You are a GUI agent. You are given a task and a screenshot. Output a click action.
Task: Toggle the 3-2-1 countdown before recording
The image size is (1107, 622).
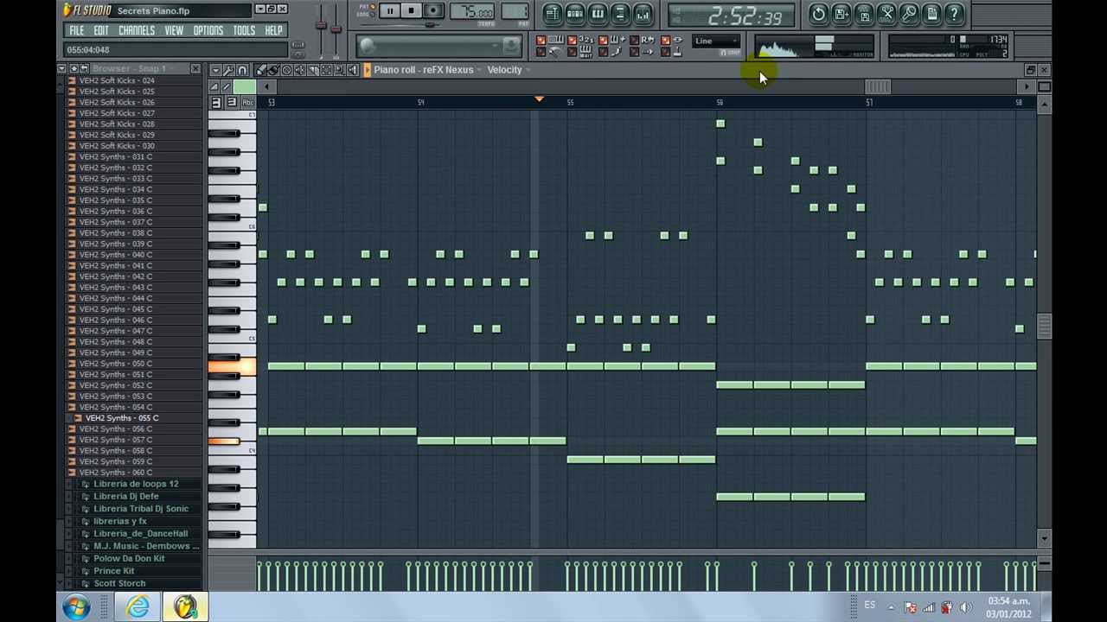tap(579, 40)
